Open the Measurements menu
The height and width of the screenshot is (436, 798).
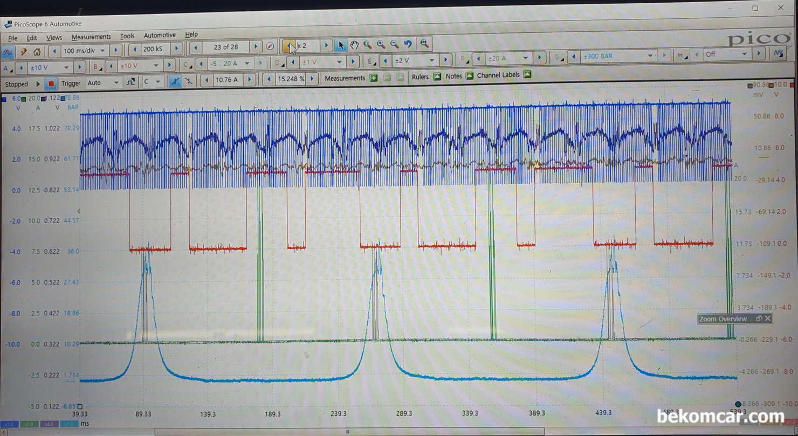point(91,37)
